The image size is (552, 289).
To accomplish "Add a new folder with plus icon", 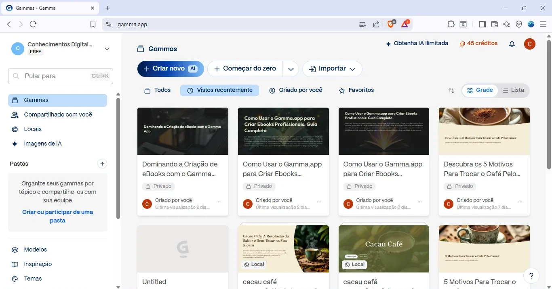I will pyautogui.click(x=102, y=164).
